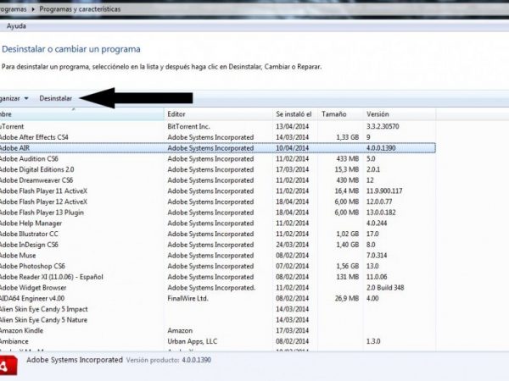Viewport: 509px width, 381px height.
Task: Open the Ayuda menu
Action: [x=16, y=26]
